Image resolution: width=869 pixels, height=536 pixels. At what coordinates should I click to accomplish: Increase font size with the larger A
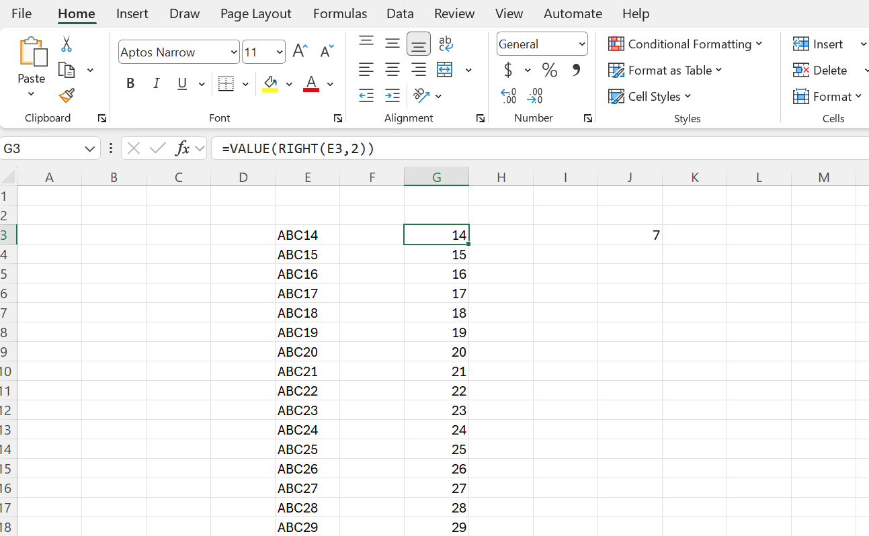tap(300, 51)
